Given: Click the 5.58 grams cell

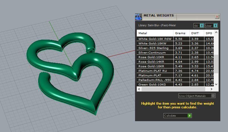Looking at the screenshot, I should (181, 39).
